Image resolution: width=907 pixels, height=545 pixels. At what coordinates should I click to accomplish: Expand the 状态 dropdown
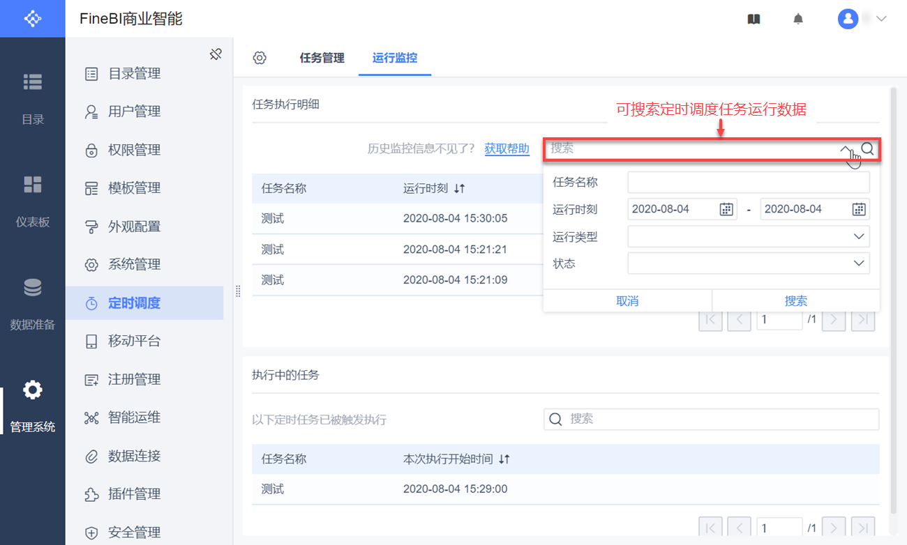859,263
